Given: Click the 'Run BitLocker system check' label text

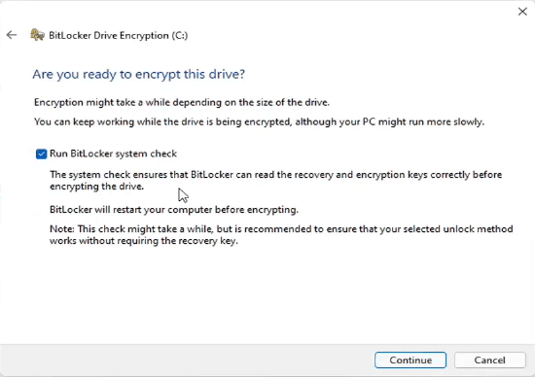Looking at the screenshot, I should pyautogui.click(x=113, y=154).
